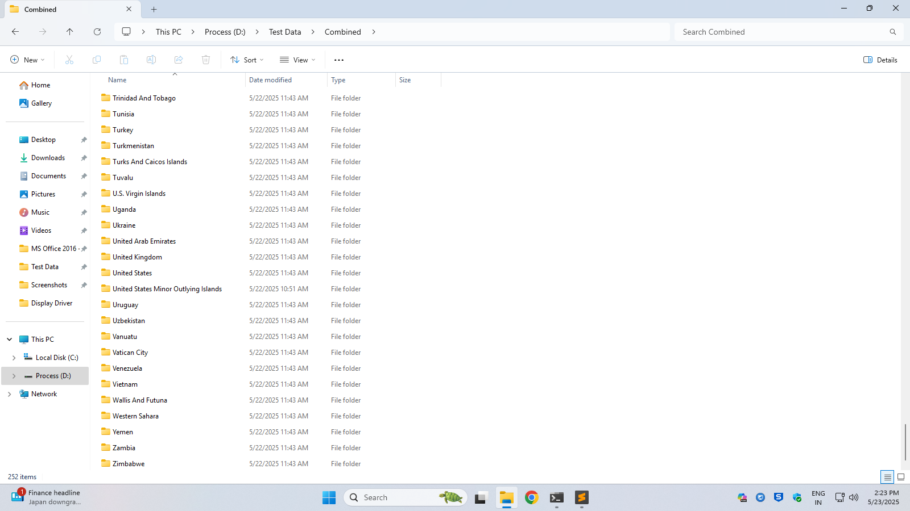Screen dimensions: 910x511
Task: Expand the Network tree node
Action: (10, 394)
